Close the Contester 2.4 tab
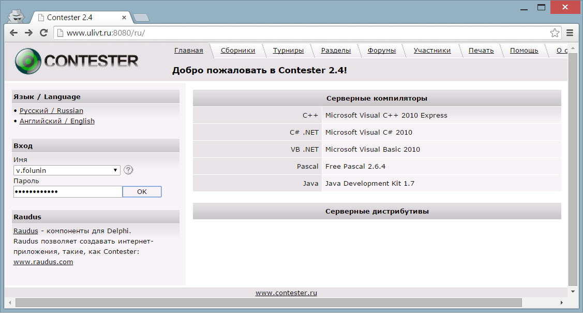 (x=124, y=18)
